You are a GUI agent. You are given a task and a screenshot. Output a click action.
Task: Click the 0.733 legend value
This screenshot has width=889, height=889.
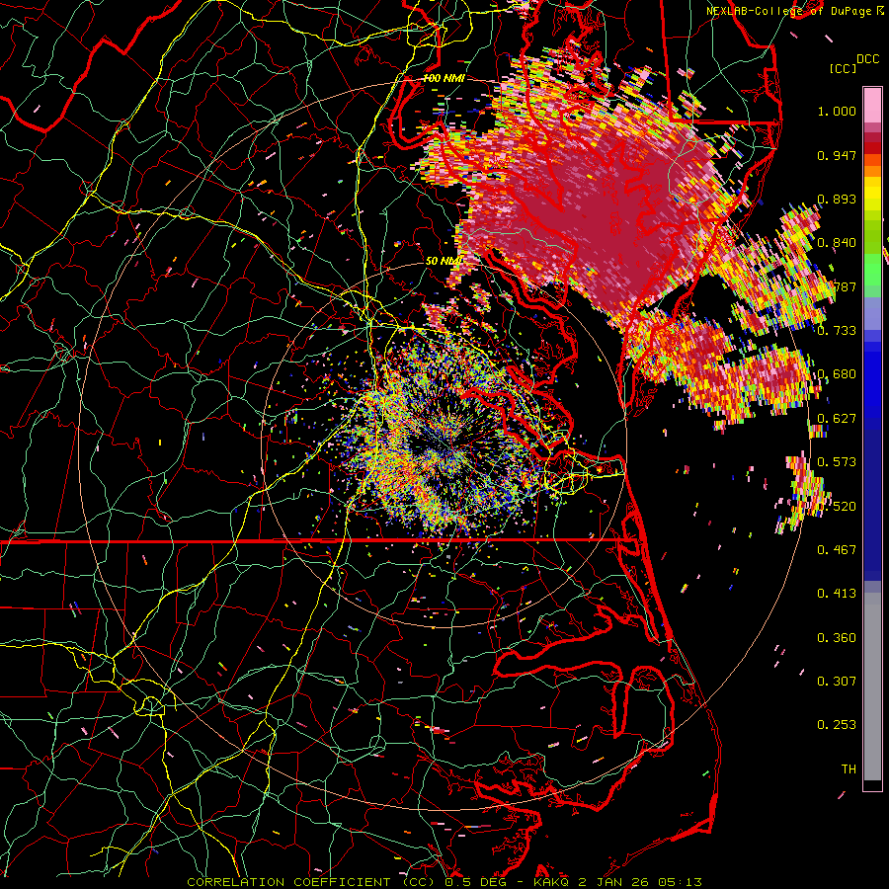point(837,330)
